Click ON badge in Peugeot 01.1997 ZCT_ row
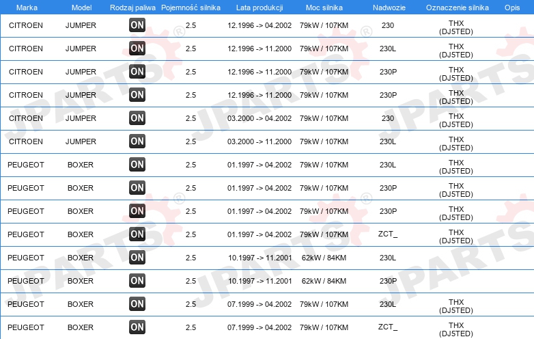Image resolution: width=534 pixels, height=339 pixels. (137, 234)
